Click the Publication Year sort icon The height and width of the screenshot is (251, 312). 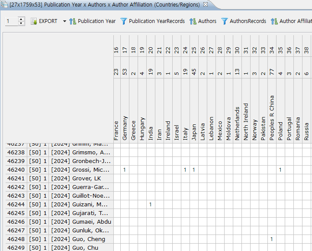[x=73, y=21]
